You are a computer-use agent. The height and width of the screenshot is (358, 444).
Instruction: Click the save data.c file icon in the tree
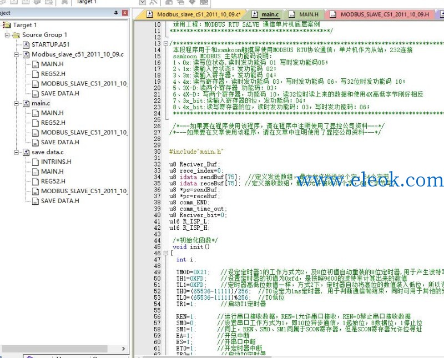coord(26,153)
